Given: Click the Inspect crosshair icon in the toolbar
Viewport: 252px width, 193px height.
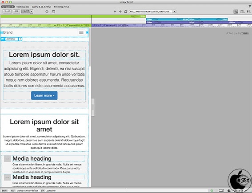Looking at the screenshot, I should click(x=47, y=12).
